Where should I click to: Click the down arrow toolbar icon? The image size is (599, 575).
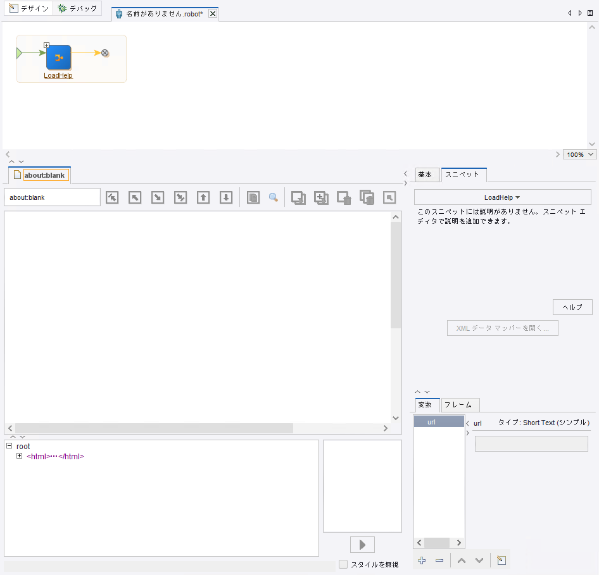[226, 197]
